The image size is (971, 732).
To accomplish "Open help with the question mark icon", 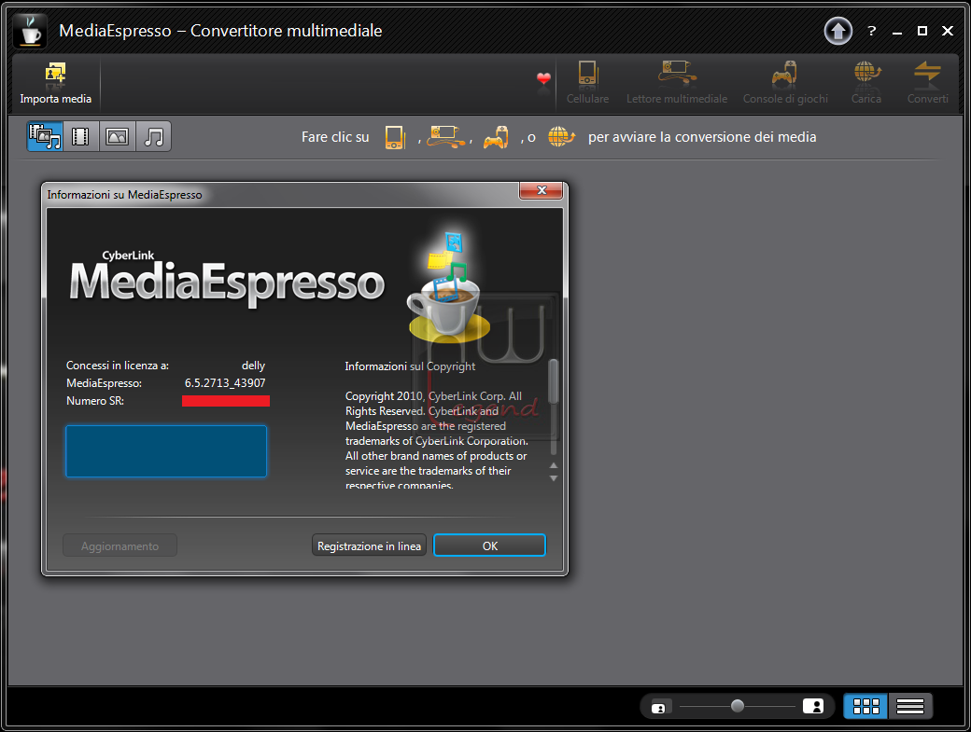I will [x=872, y=31].
